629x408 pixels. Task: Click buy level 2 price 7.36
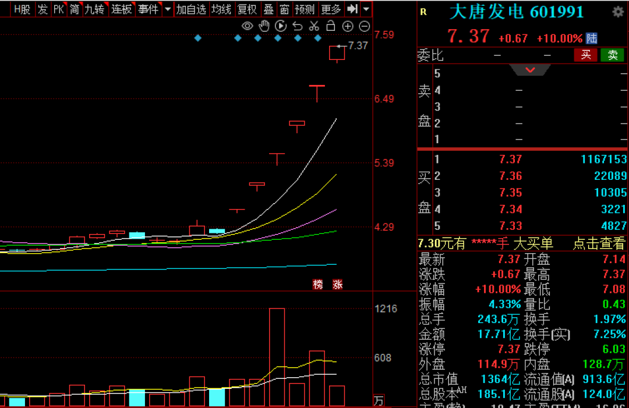coord(510,176)
